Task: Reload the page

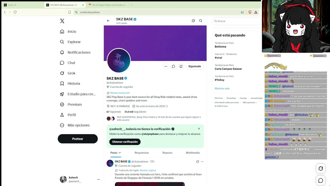Action: pos(15,12)
